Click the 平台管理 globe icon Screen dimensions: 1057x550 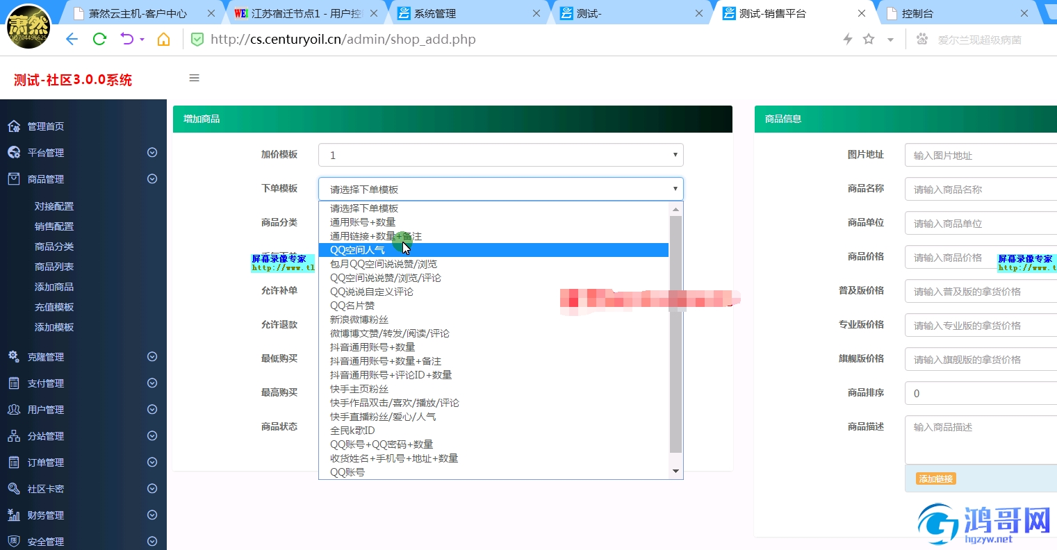(14, 153)
